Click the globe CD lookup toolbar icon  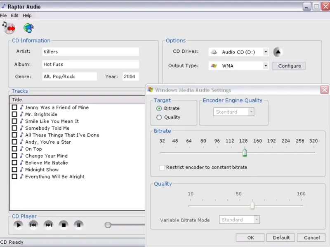coord(28,28)
